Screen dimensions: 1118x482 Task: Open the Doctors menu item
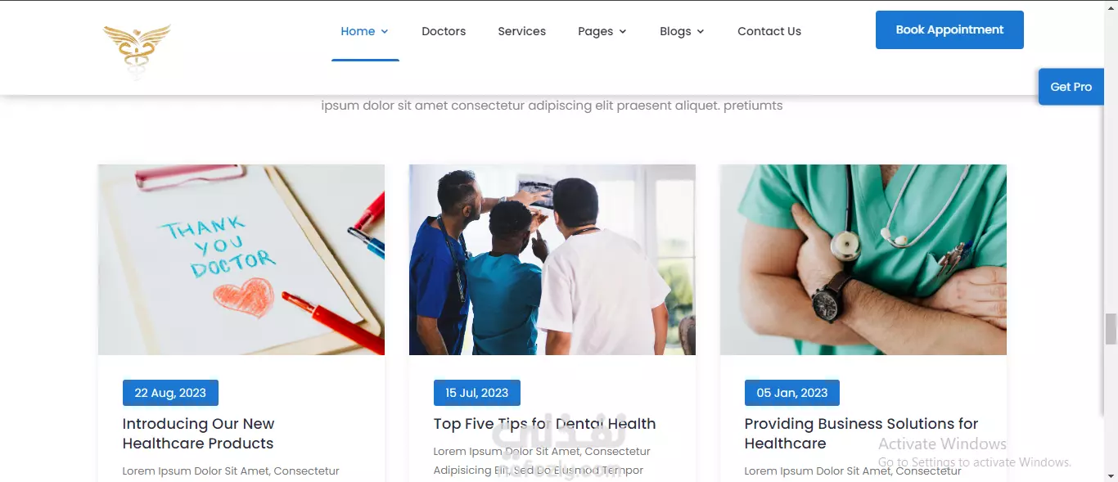click(x=444, y=31)
